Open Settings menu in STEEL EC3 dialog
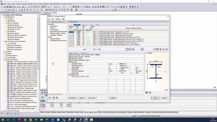 (x=58, y=19)
